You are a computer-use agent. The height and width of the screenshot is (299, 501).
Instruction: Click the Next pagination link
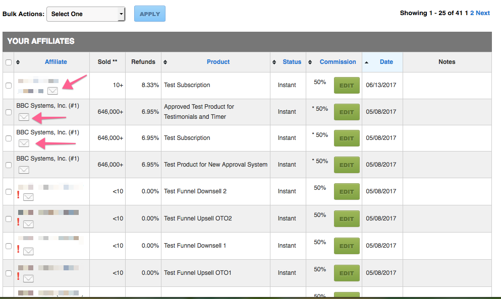coord(483,13)
